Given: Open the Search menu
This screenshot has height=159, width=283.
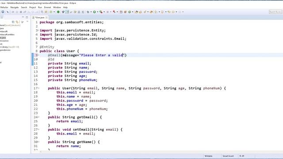Looking at the screenshot, I should pos(24,8).
